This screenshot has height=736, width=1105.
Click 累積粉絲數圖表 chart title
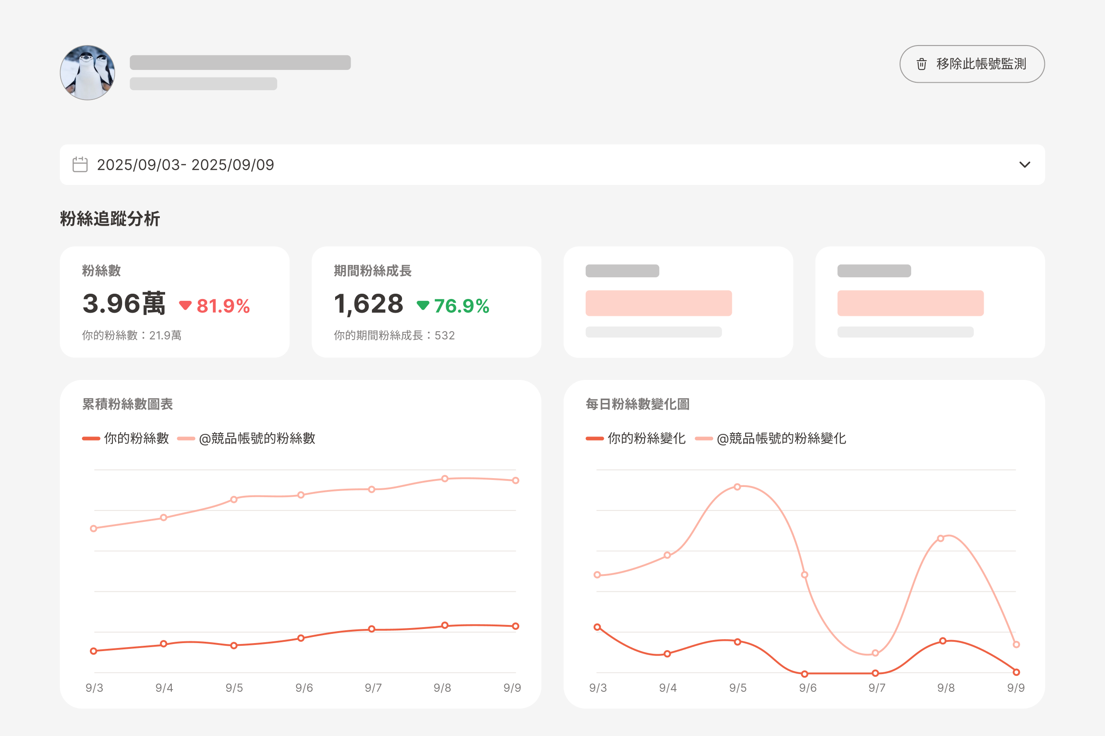click(x=127, y=404)
